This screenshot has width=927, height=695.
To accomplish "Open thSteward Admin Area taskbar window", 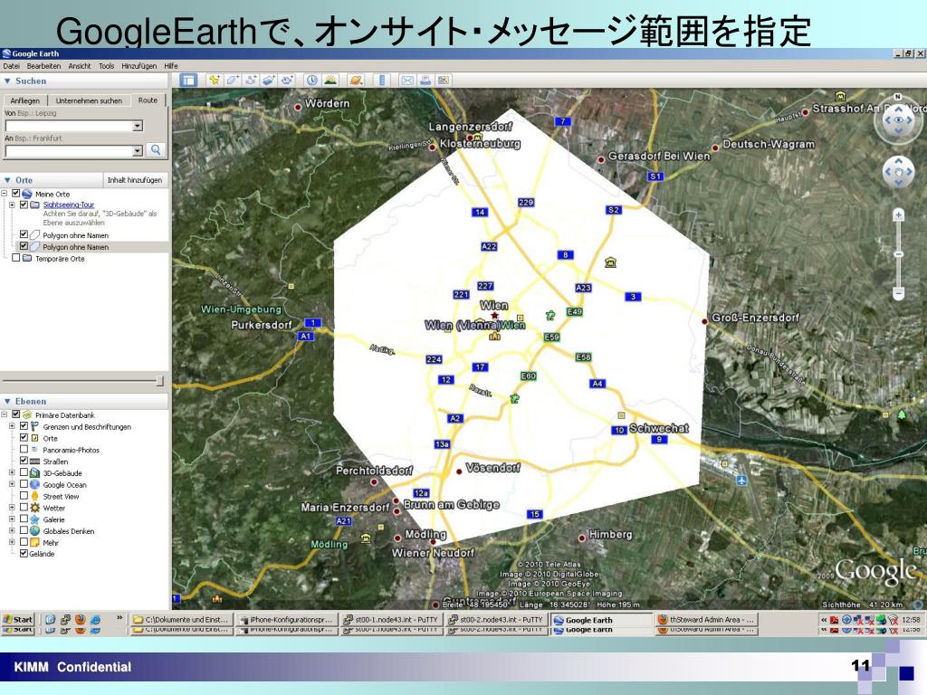I will click(x=704, y=619).
